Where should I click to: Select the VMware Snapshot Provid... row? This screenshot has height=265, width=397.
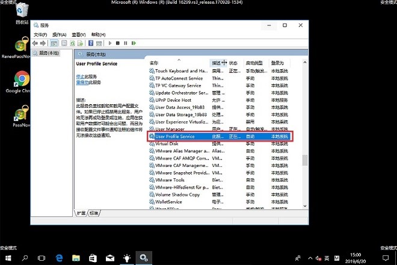219,173
